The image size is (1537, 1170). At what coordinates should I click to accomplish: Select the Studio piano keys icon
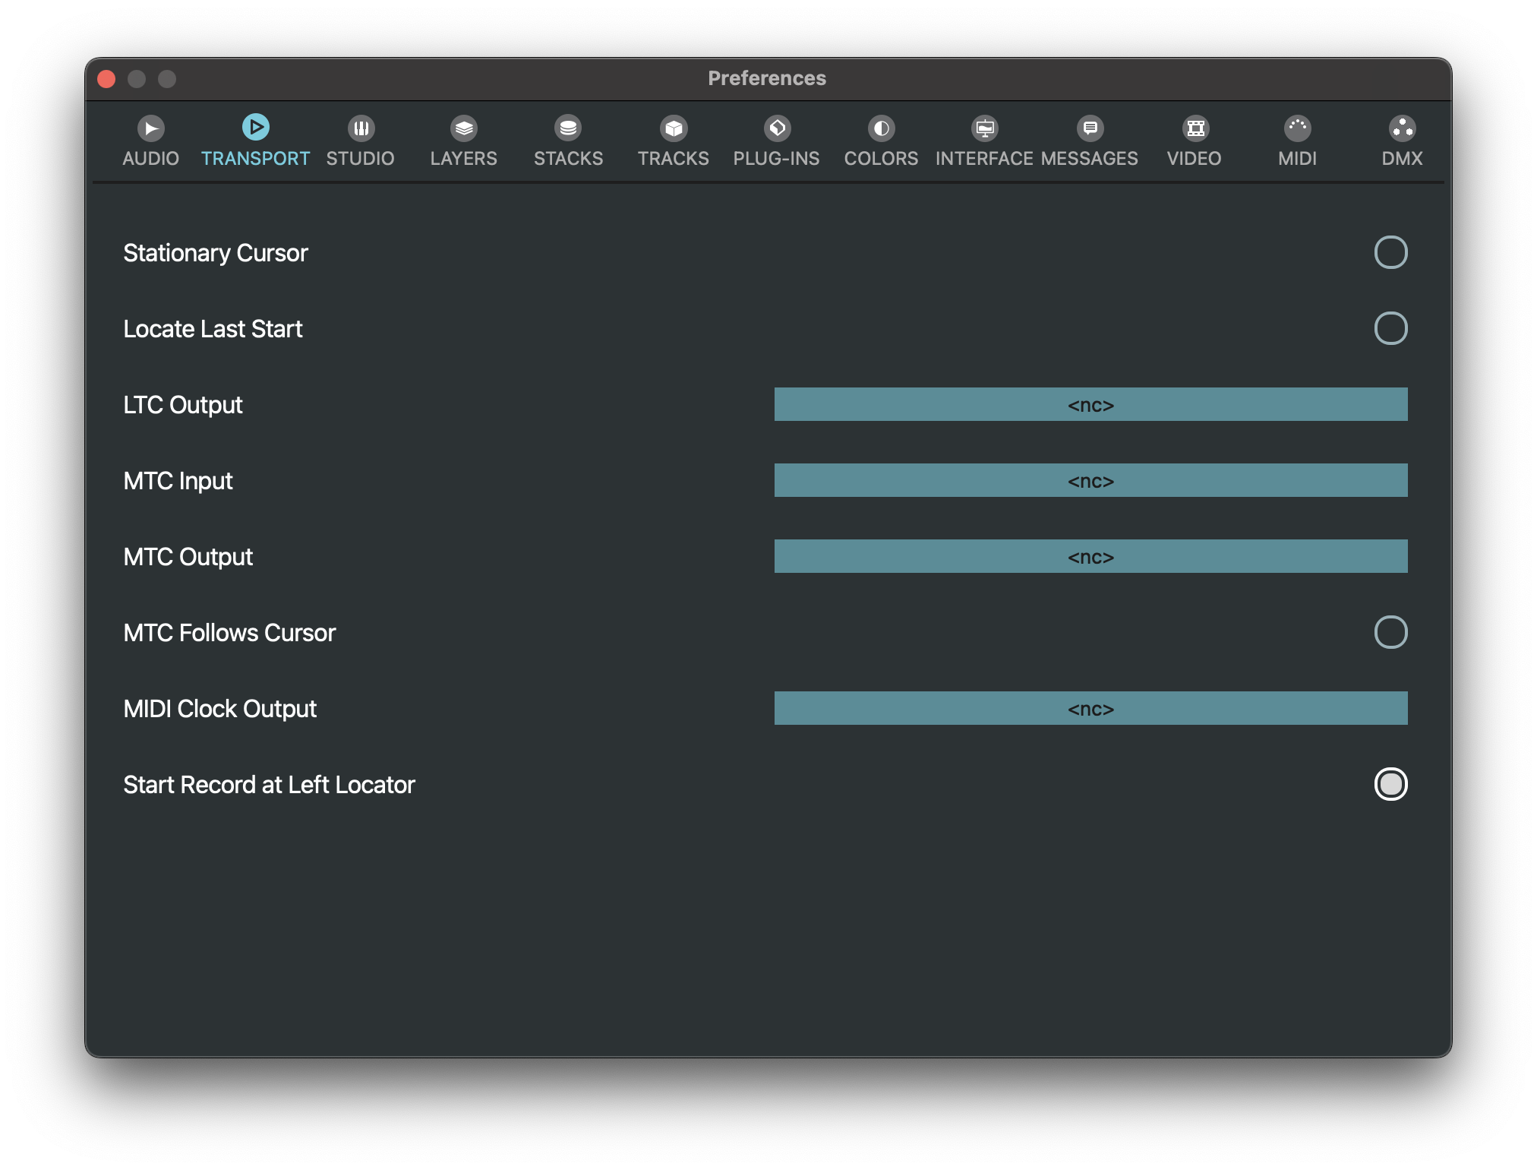[x=361, y=128]
